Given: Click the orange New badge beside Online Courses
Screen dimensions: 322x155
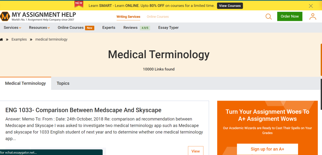Looking at the screenshot, I should coord(89,28).
